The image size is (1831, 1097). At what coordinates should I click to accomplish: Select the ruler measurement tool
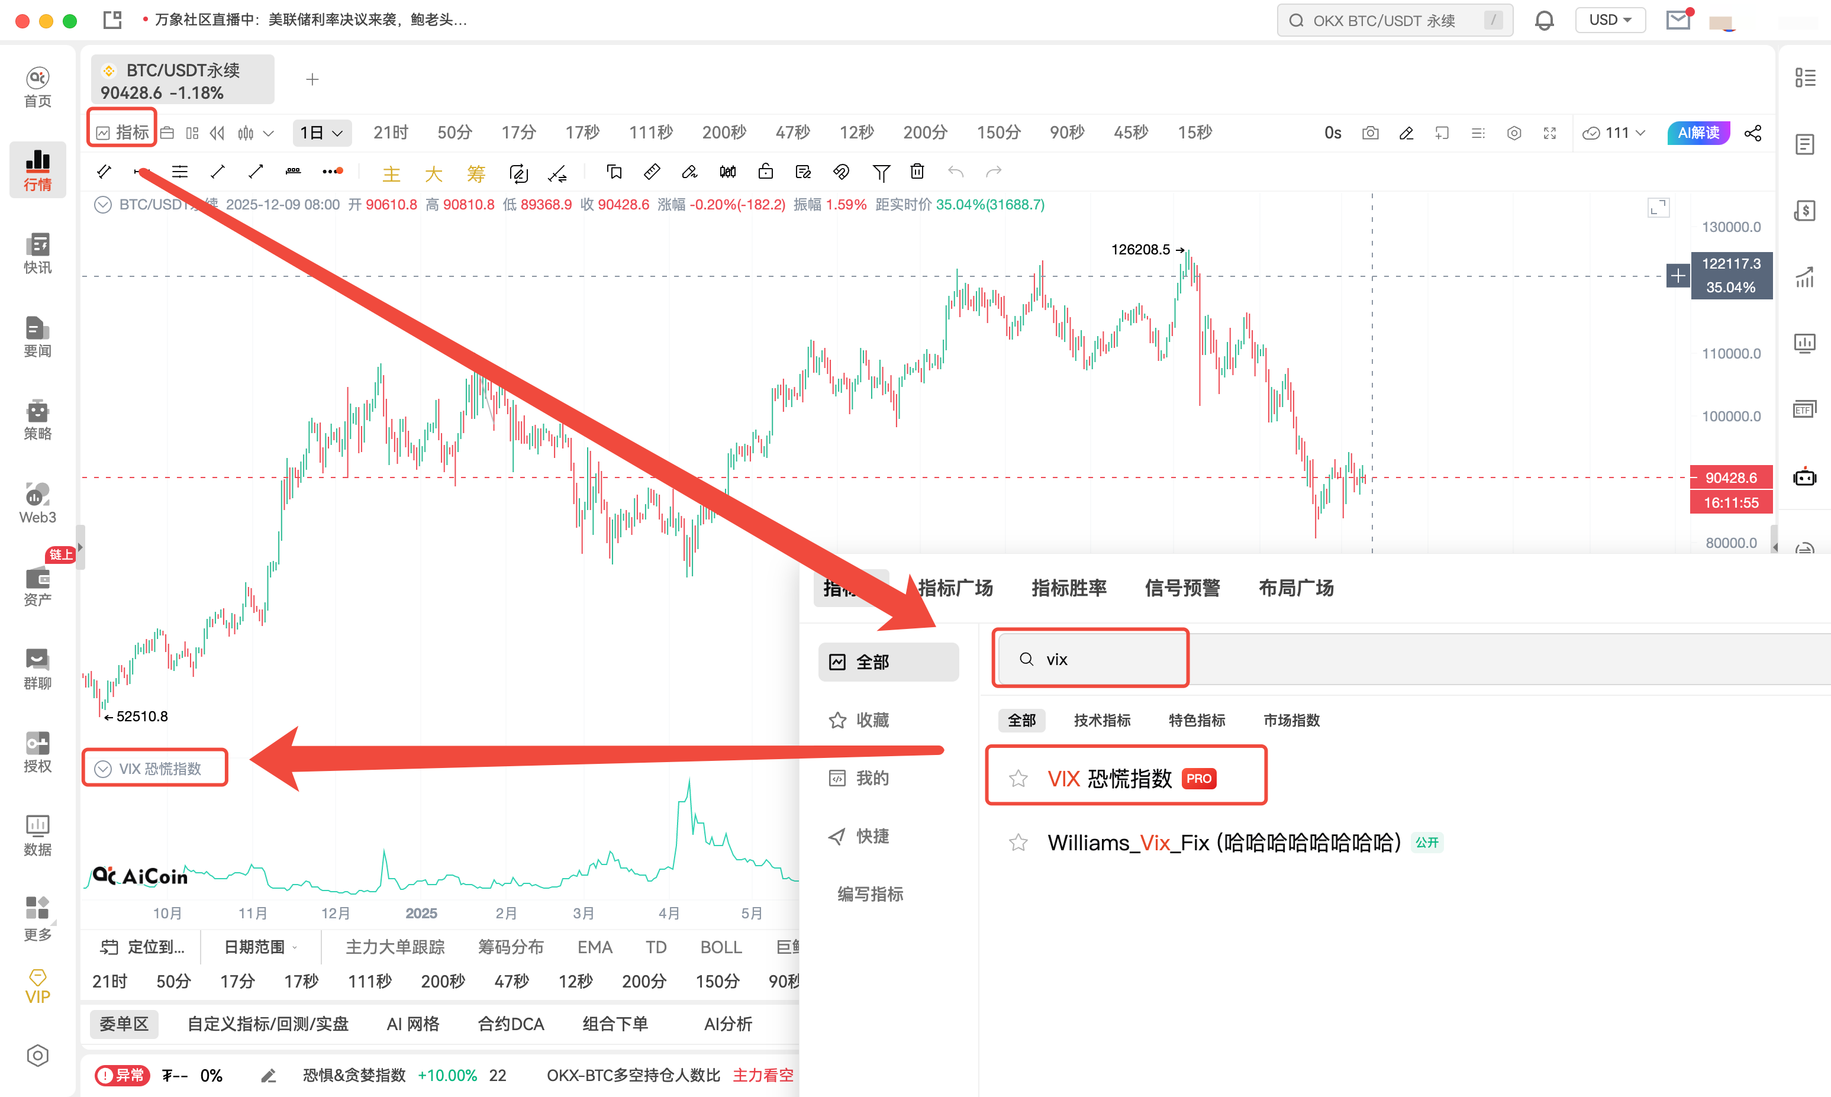(x=651, y=172)
